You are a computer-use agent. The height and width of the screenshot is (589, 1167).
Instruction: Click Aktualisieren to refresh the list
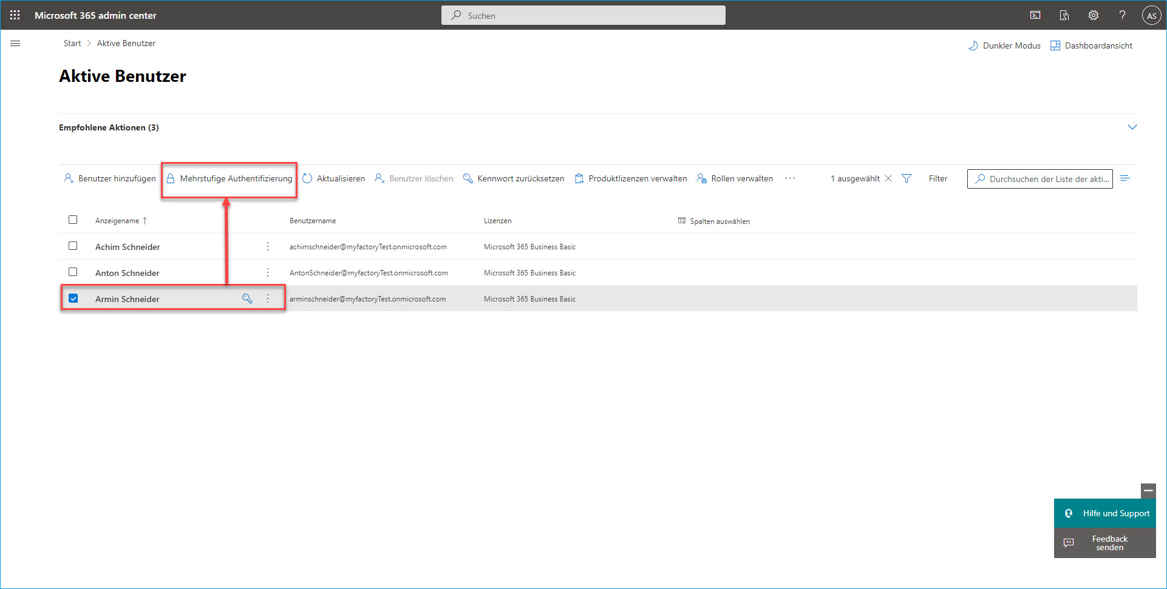pos(333,178)
